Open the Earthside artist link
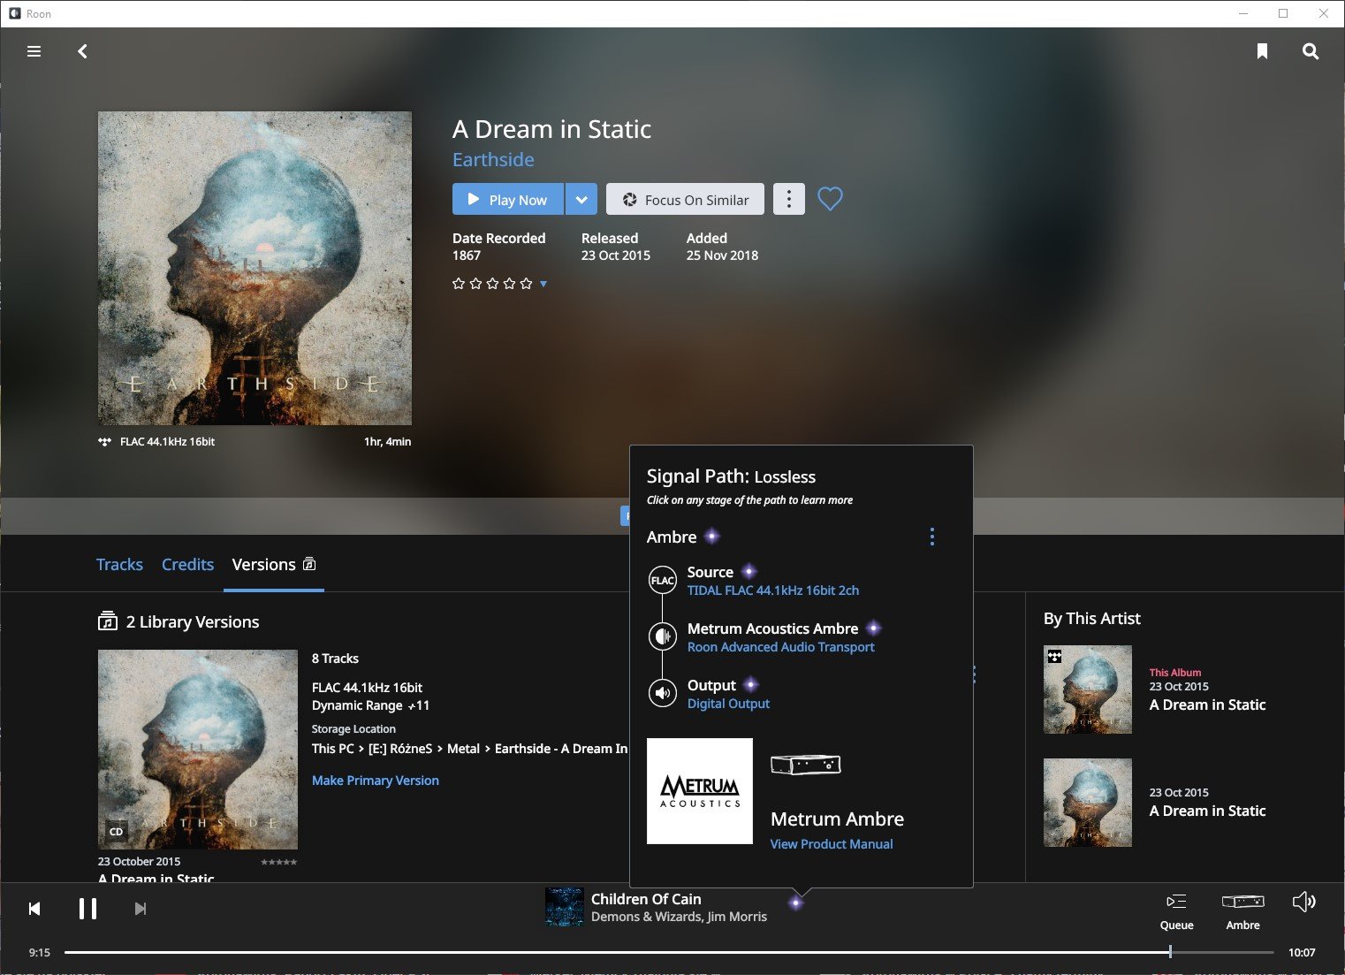The height and width of the screenshot is (975, 1345). point(493,159)
